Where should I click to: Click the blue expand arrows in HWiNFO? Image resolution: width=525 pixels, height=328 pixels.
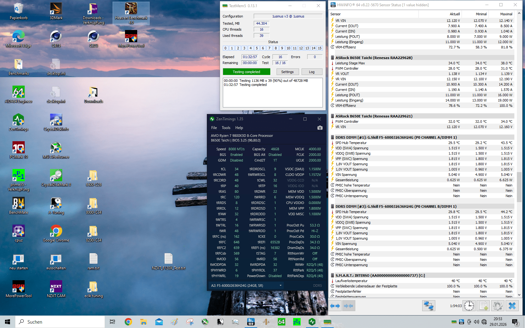(x=335, y=306)
